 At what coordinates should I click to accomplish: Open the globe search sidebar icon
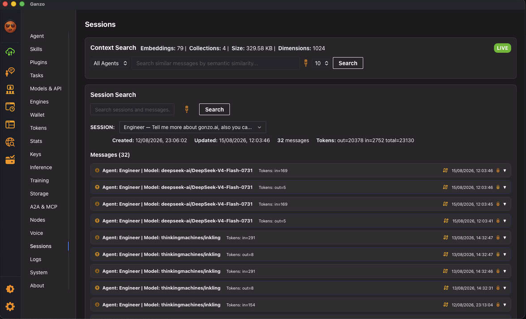[10, 142]
